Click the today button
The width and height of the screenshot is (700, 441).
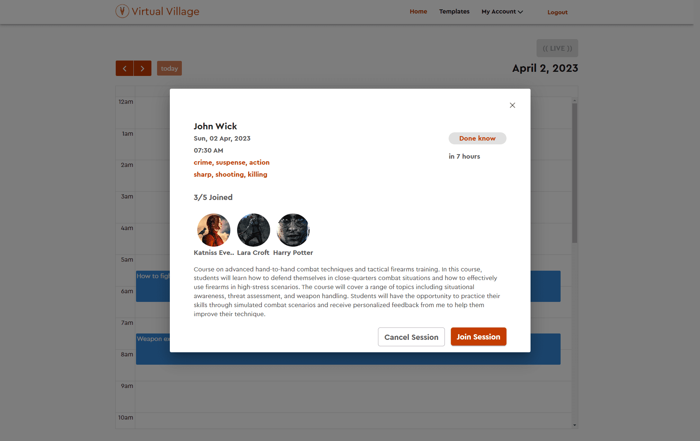(x=169, y=68)
